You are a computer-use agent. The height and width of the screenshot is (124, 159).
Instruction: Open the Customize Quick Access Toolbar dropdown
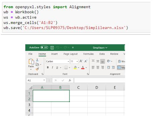(73, 48)
